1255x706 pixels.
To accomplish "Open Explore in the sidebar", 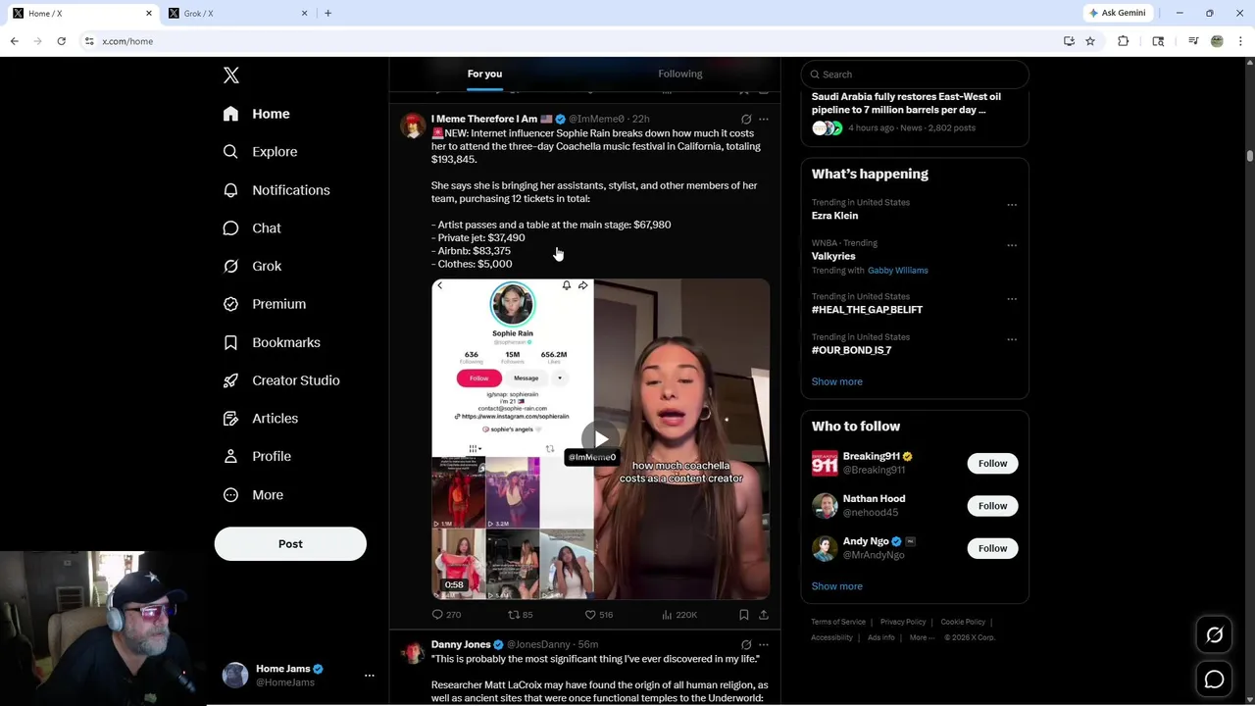I will [x=260, y=152].
